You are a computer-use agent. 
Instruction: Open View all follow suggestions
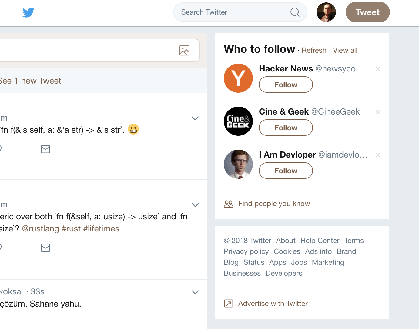(345, 50)
